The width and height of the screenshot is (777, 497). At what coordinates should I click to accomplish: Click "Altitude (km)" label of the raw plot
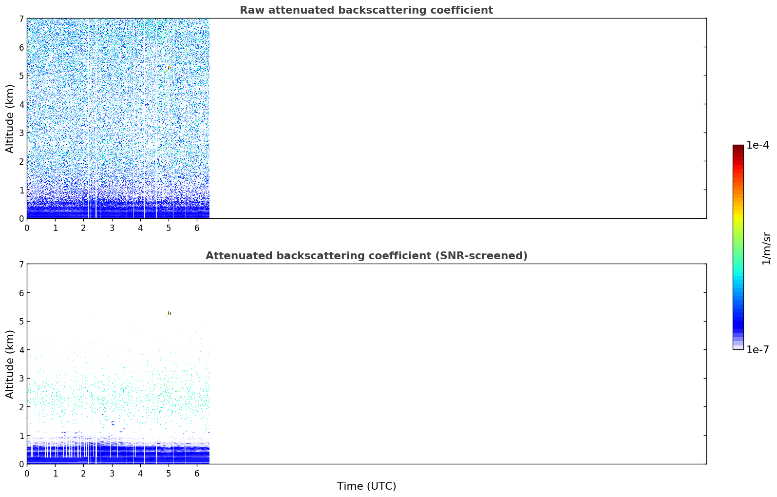coord(10,118)
